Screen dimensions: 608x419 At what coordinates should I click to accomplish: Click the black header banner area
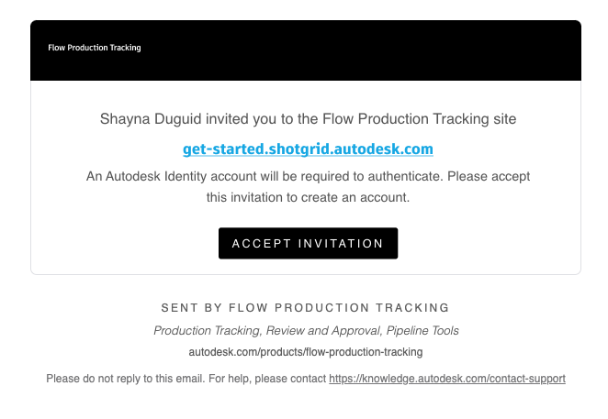pos(306,50)
